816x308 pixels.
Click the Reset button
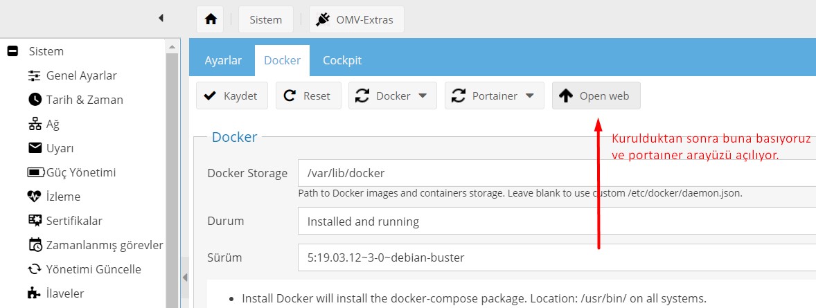point(309,96)
